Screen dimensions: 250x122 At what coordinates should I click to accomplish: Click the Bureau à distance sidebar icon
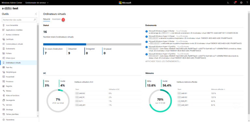[x=4, y=34]
